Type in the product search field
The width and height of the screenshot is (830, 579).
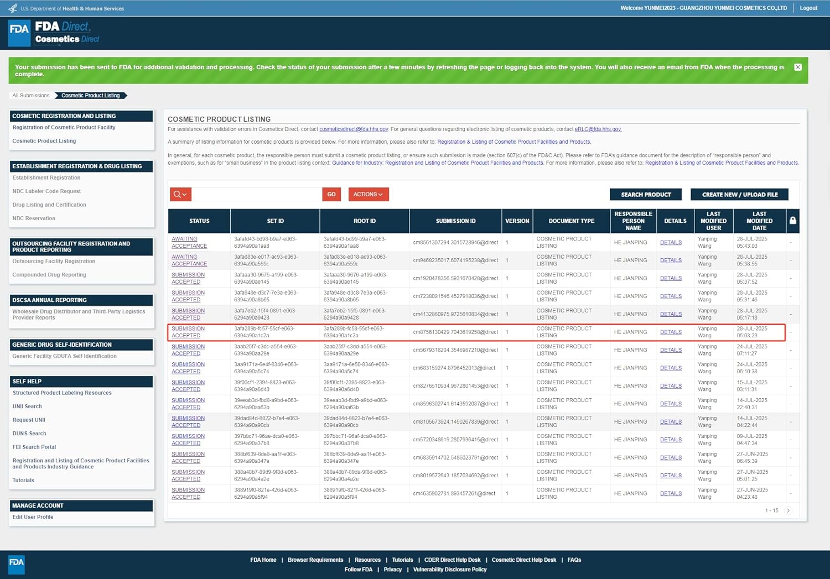coord(257,195)
